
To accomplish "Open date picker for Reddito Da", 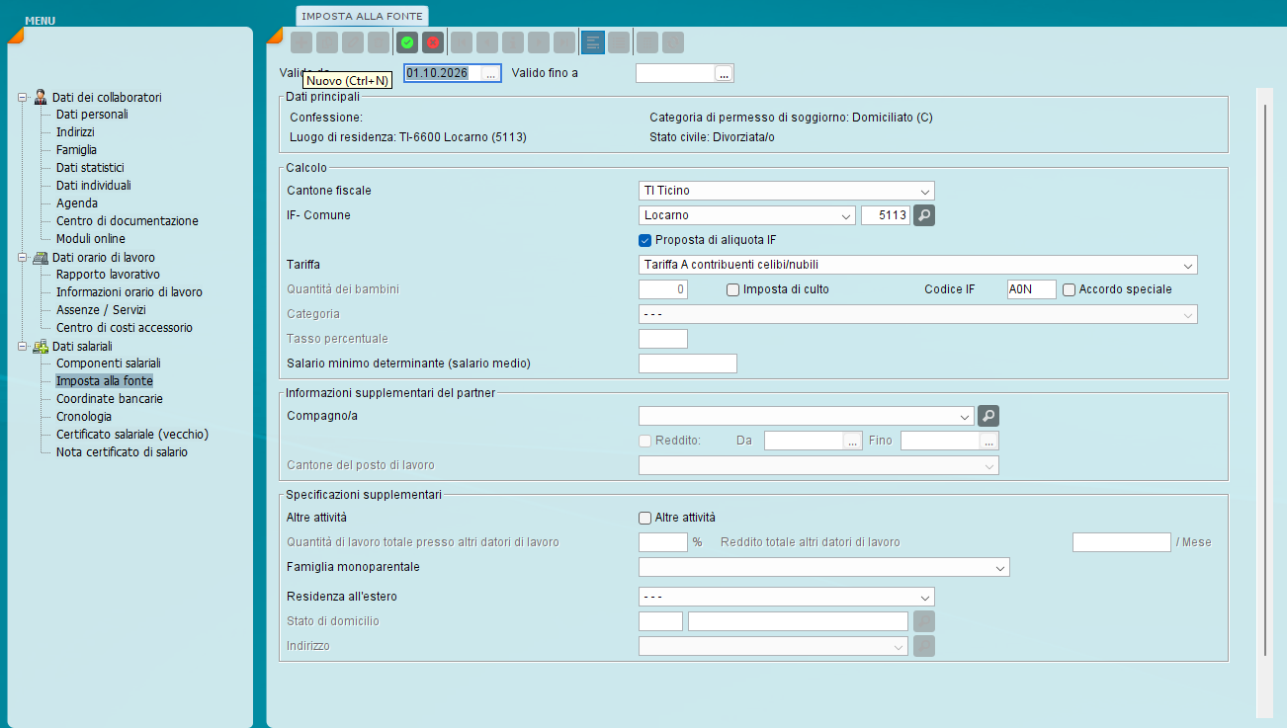I will tap(853, 441).
